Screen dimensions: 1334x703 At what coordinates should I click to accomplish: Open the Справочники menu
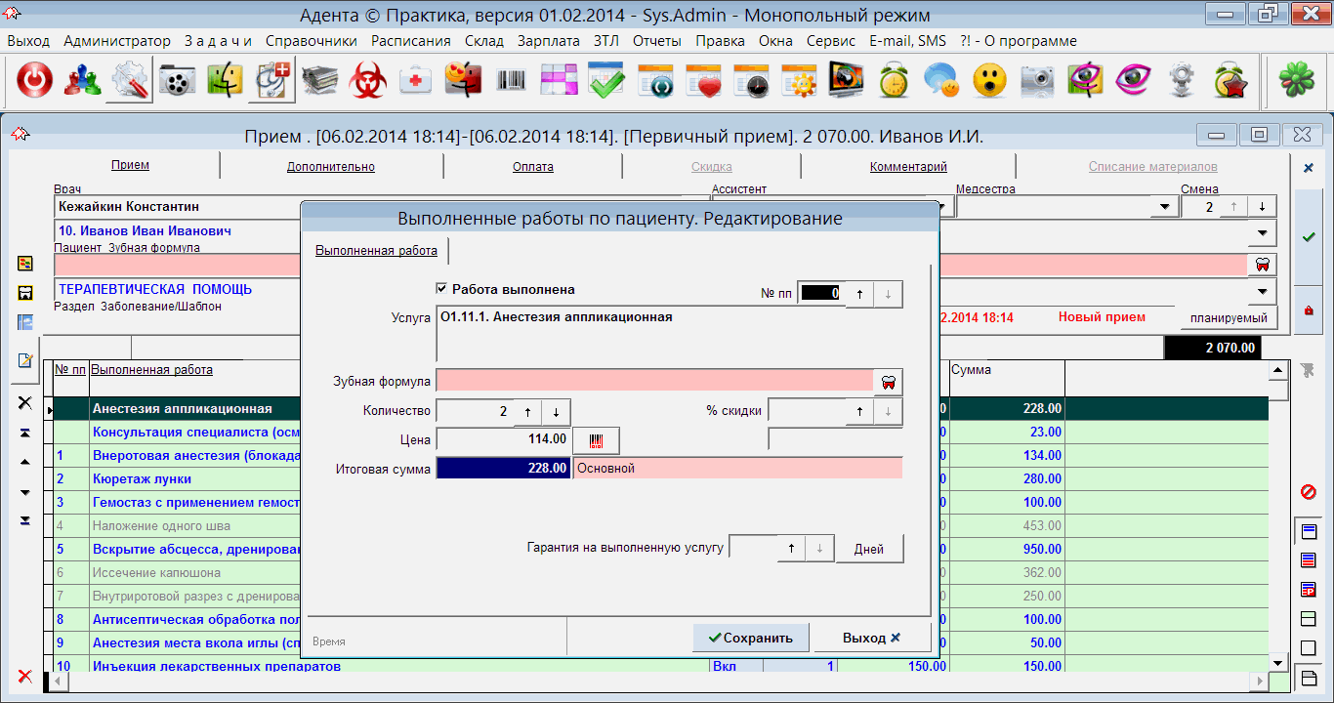pos(311,41)
